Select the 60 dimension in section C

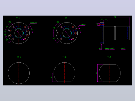[x=97, y=73]
